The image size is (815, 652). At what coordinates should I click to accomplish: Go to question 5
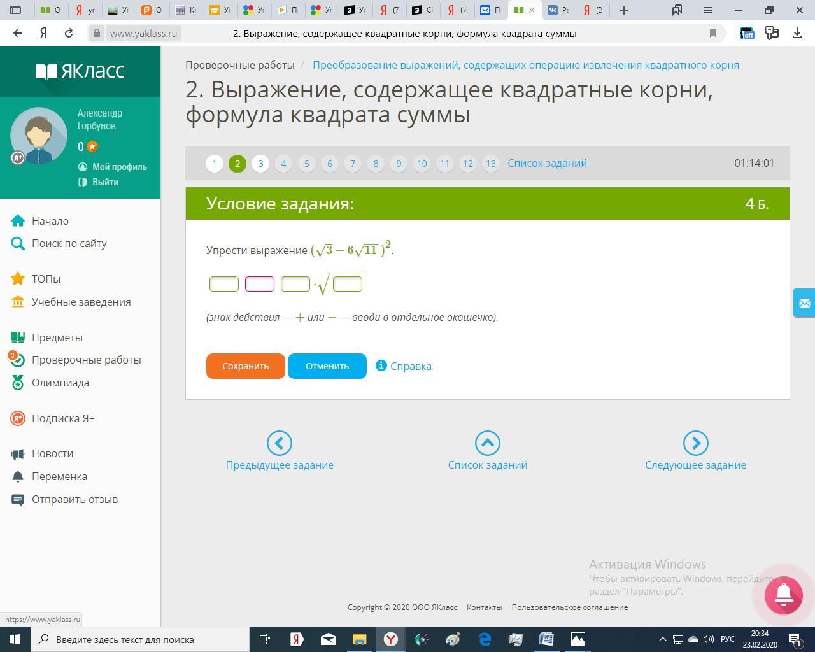pyautogui.click(x=306, y=164)
